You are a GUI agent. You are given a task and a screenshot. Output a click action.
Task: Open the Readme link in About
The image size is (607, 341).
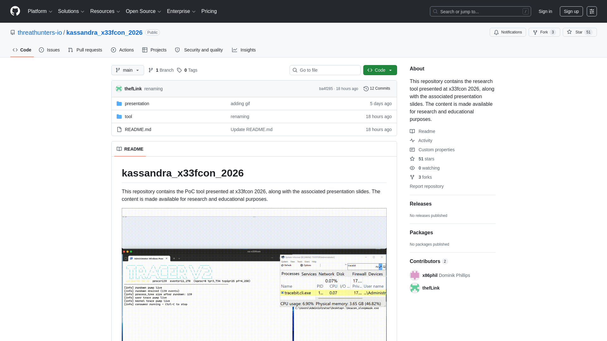422,131
